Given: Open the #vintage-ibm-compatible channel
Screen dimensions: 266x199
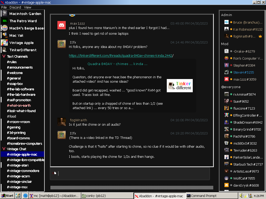Looking at the screenshot, I should pyautogui.click(x=25, y=160).
